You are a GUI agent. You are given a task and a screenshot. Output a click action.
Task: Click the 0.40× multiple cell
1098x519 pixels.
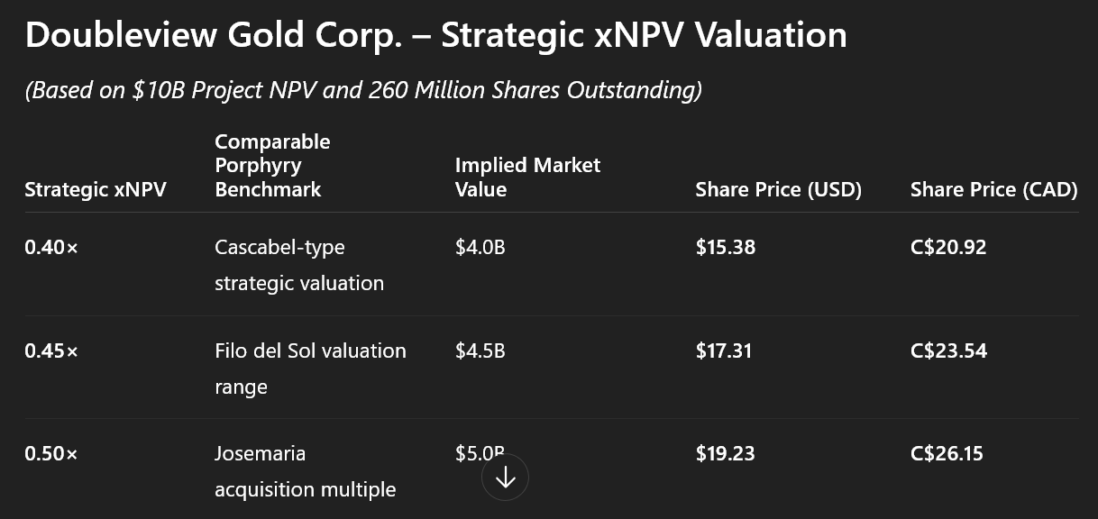click(x=51, y=247)
